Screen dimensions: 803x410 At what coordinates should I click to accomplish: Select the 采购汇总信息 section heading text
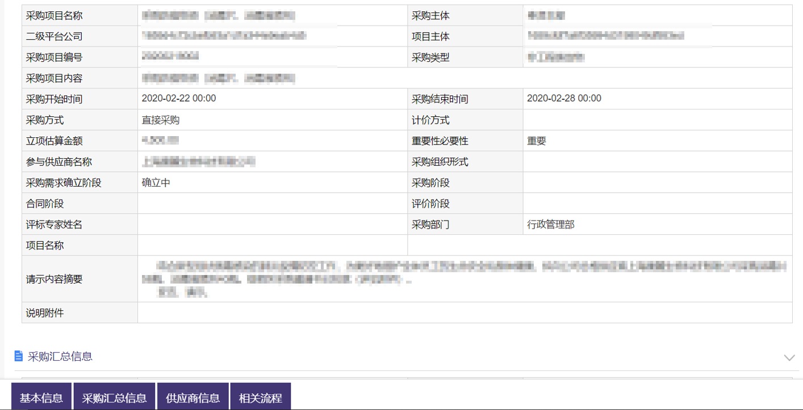(60, 356)
